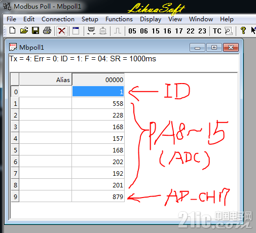256x233 pixels.
Task: Click row header number 0
Action: coord(15,92)
